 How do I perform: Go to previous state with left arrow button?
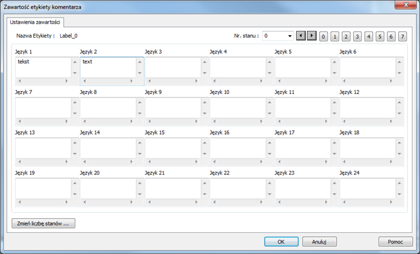301,36
